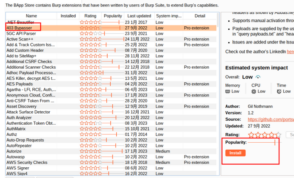Select AutoRepeater extension row
Image resolution: width=294 pixels, height=178 pixels.
111,146
